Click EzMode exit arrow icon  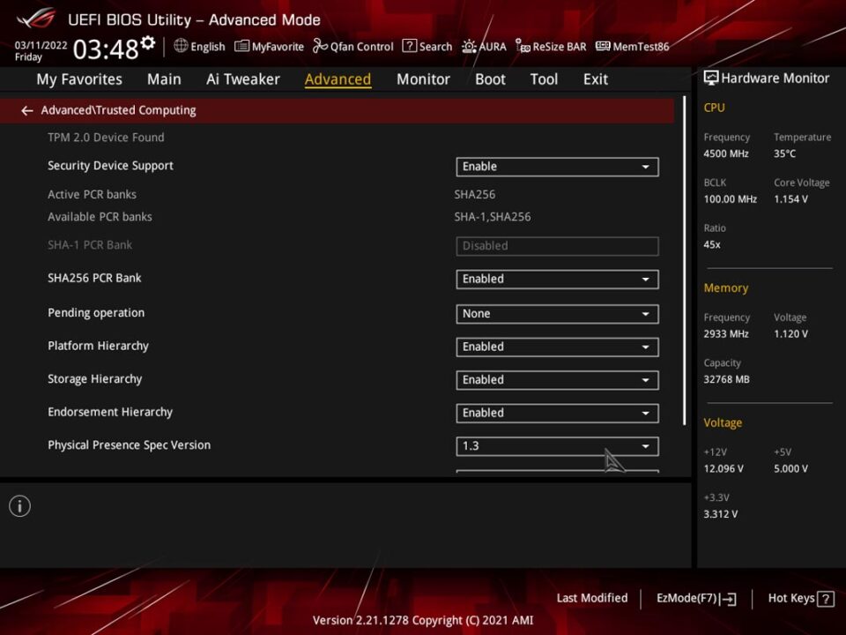click(727, 599)
